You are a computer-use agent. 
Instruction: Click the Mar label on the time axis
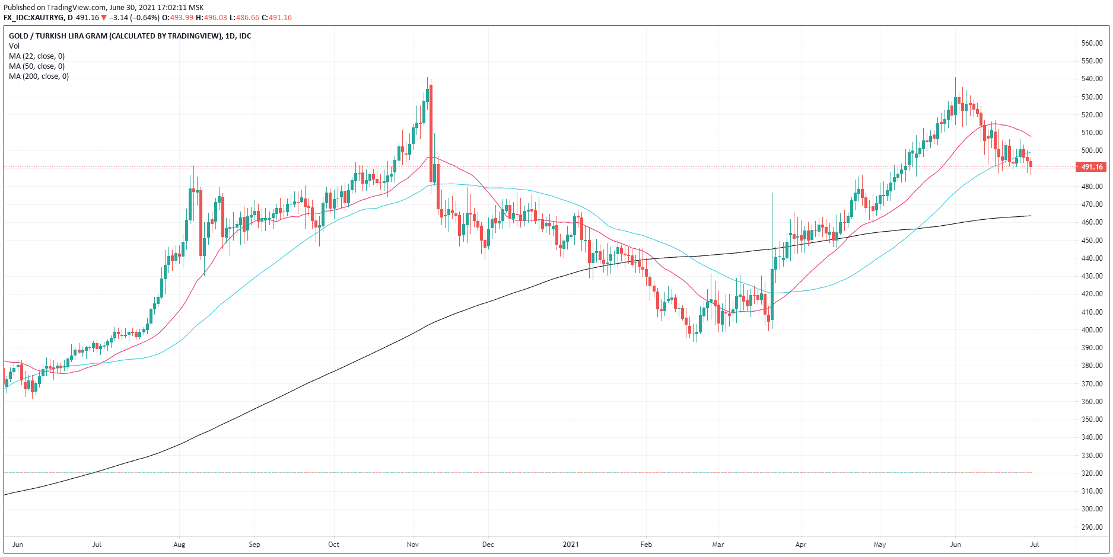(x=718, y=544)
